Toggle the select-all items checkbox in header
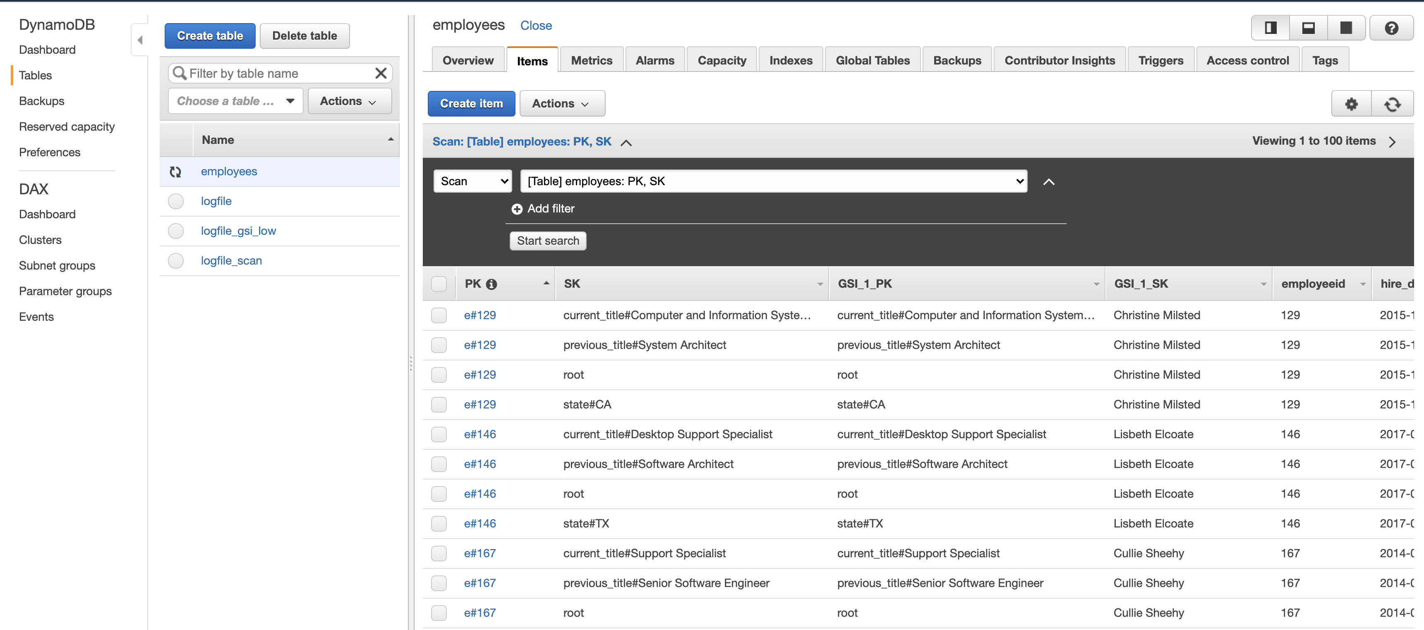The image size is (1424, 630). [x=439, y=284]
